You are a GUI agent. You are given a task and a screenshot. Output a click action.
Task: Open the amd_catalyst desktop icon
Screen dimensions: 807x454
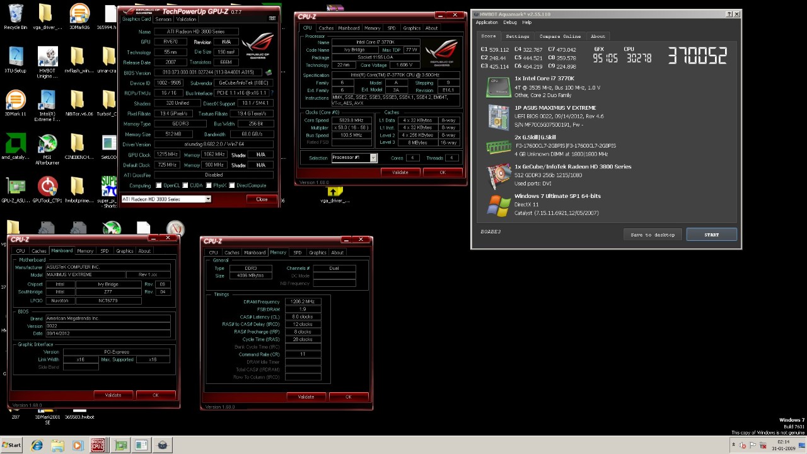point(15,147)
